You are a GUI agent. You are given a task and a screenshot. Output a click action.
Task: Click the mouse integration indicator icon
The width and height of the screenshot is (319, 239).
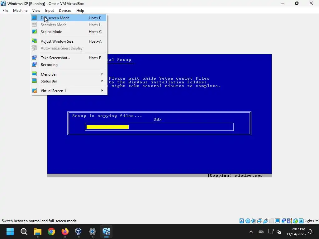coord(295,221)
